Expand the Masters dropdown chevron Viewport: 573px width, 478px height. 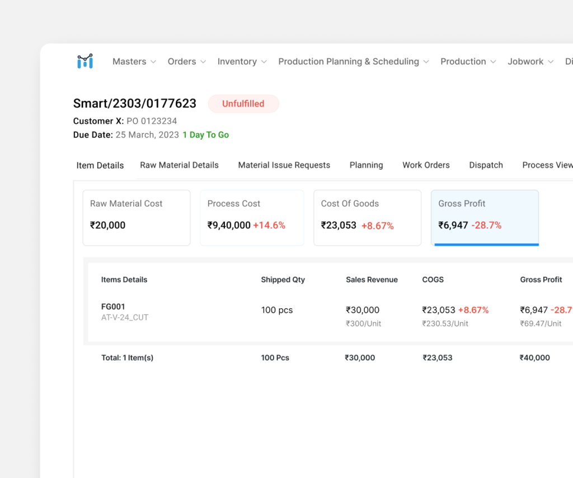[153, 62]
